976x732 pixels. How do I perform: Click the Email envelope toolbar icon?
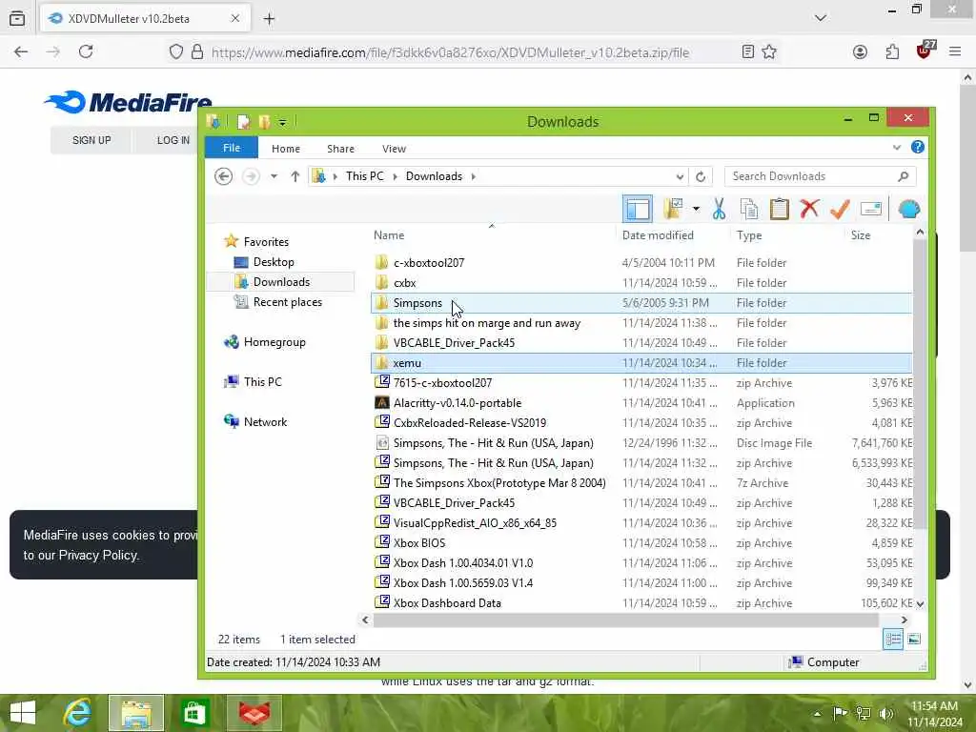coord(871,209)
